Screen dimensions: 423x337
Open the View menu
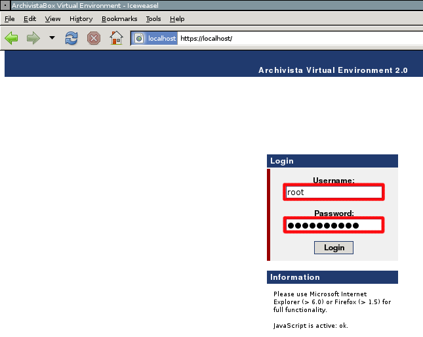52,18
